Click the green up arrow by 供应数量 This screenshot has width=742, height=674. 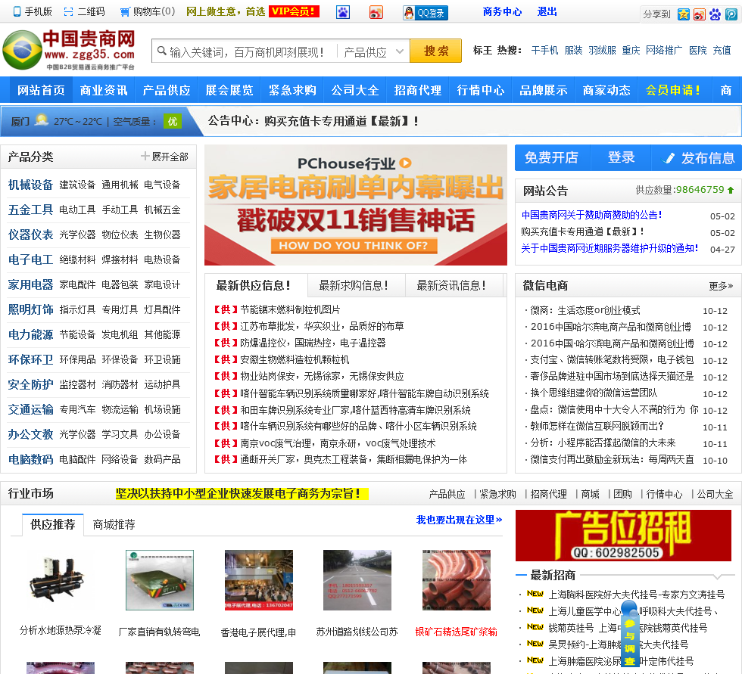[x=731, y=190]
